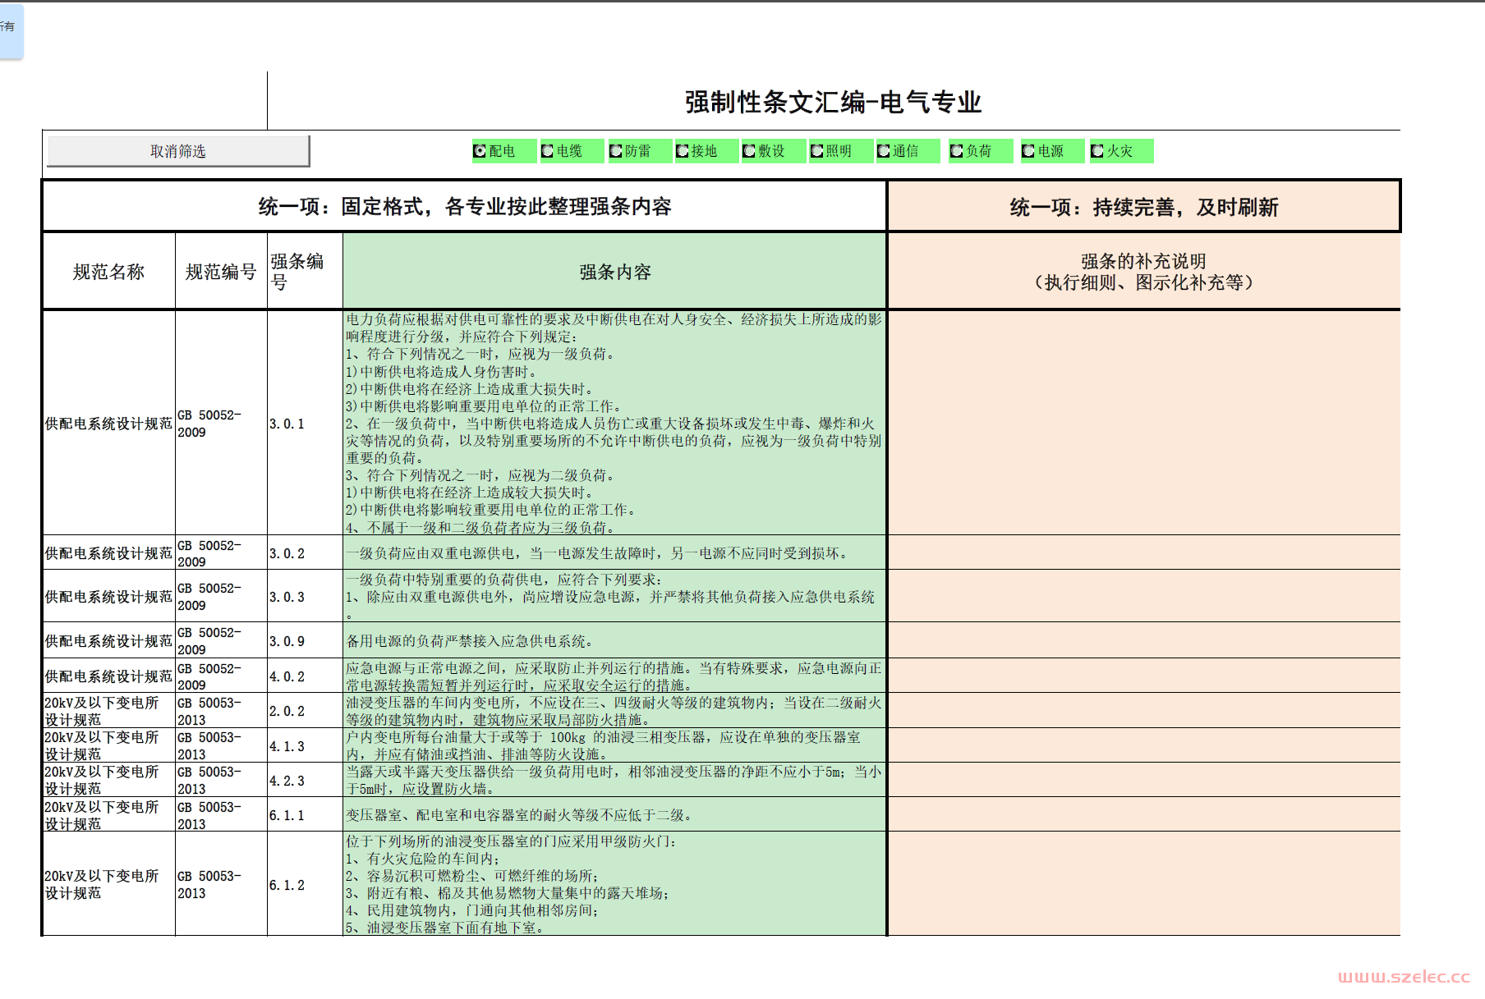Click the content cell starting 位于下列场所的油浸变压器室
The width and height of the screenshot is (1485, 999).
click(614, 884)
